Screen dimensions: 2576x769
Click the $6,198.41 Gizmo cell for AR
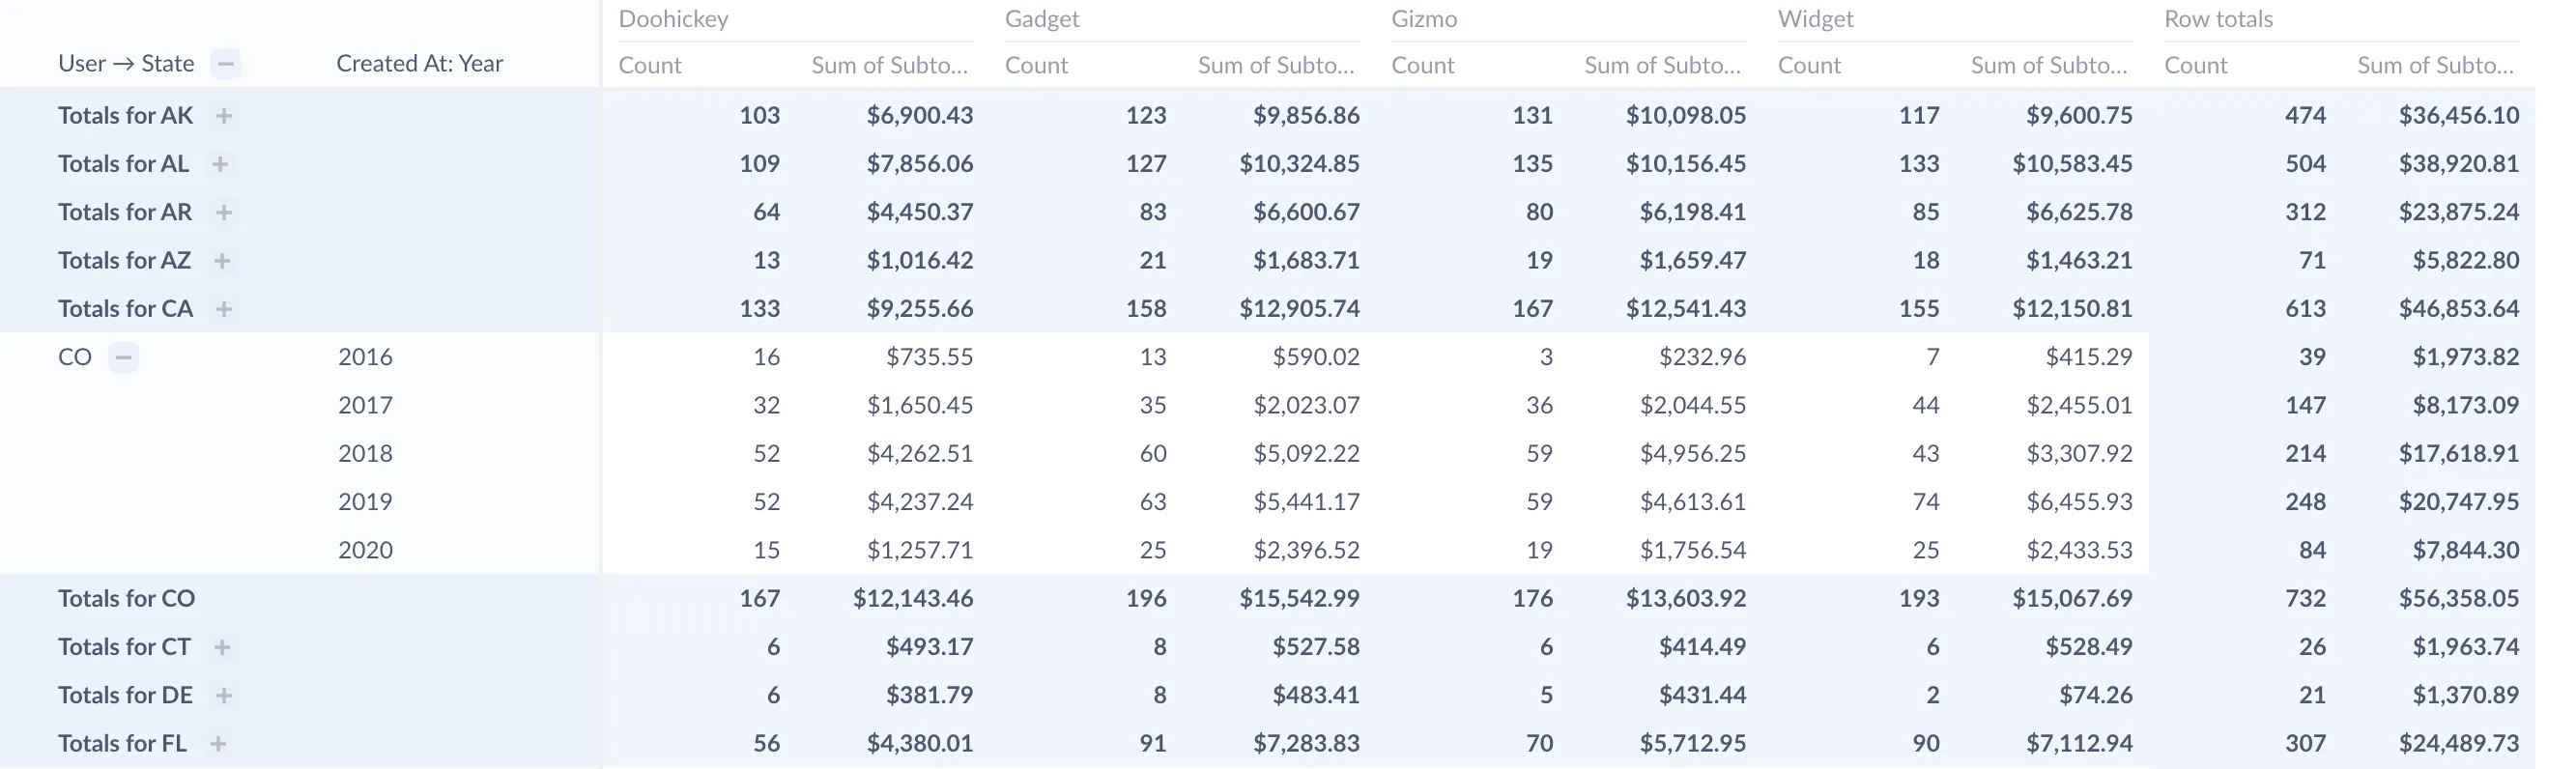click(x=1693, y=212)
